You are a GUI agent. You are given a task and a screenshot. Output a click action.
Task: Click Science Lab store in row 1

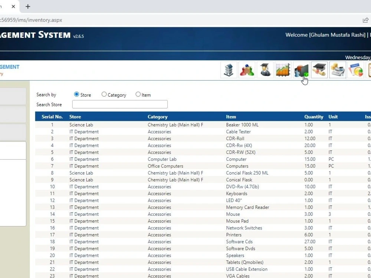tap(81, 125)
